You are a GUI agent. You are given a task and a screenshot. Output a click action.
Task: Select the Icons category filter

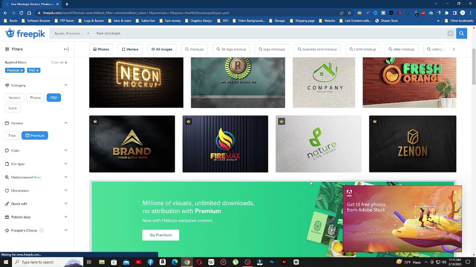[13, 108]
